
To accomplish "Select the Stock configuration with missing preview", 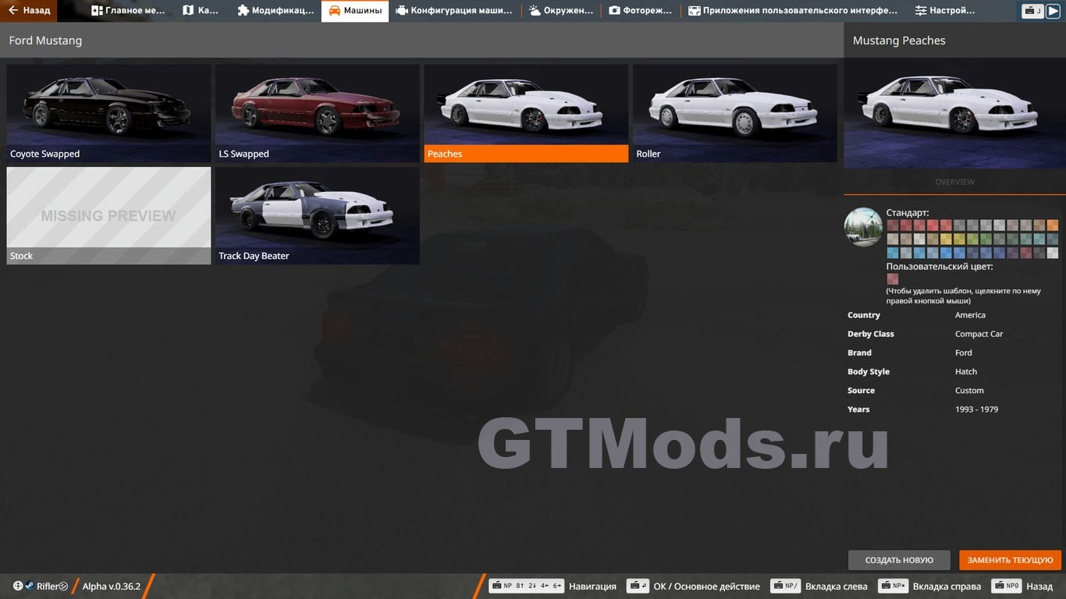I will point(108,215).
